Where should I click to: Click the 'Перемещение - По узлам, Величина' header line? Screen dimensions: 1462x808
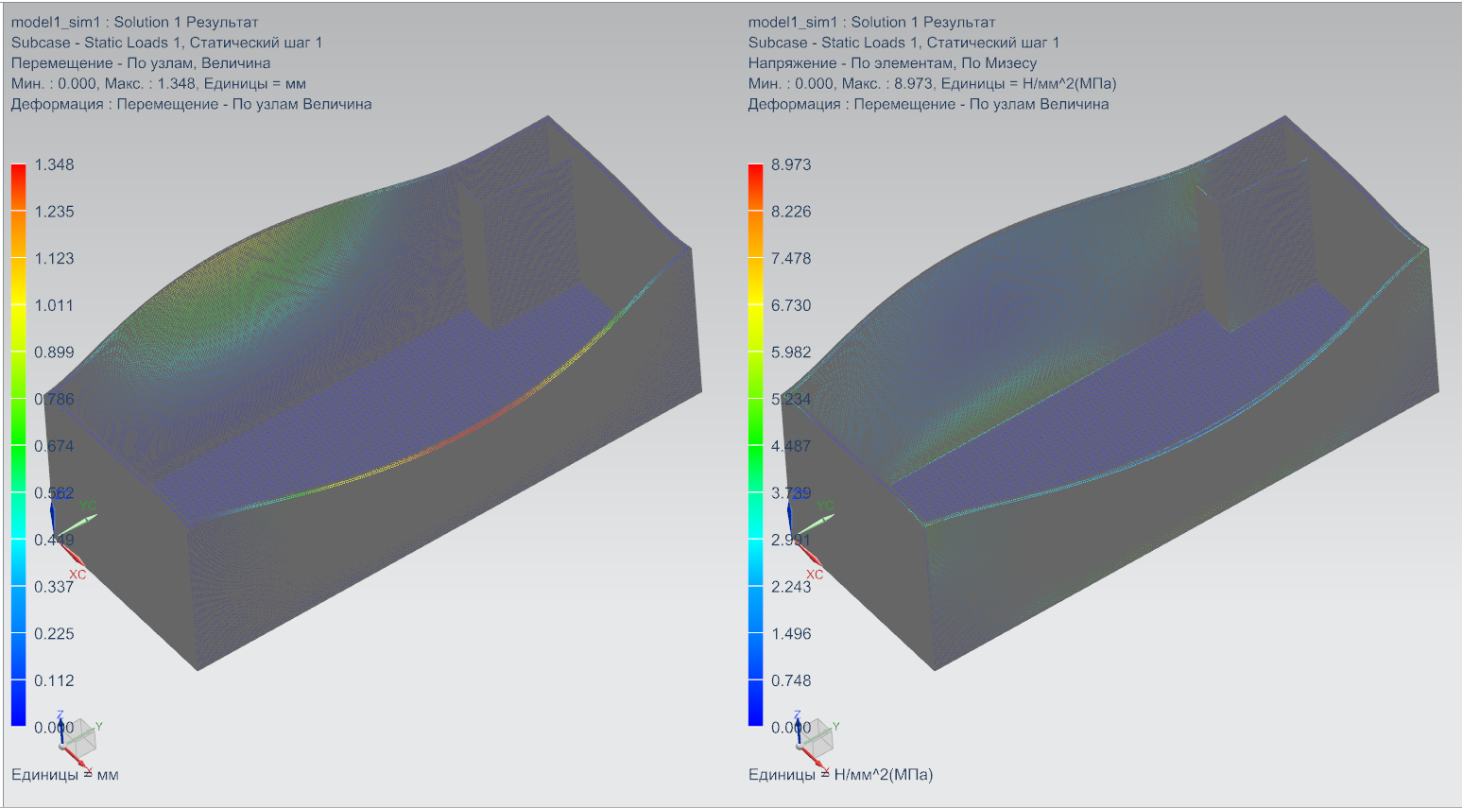coord(141,63)
